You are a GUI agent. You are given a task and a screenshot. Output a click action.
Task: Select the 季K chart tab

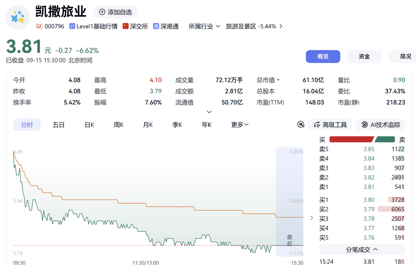tap(177, 125)
